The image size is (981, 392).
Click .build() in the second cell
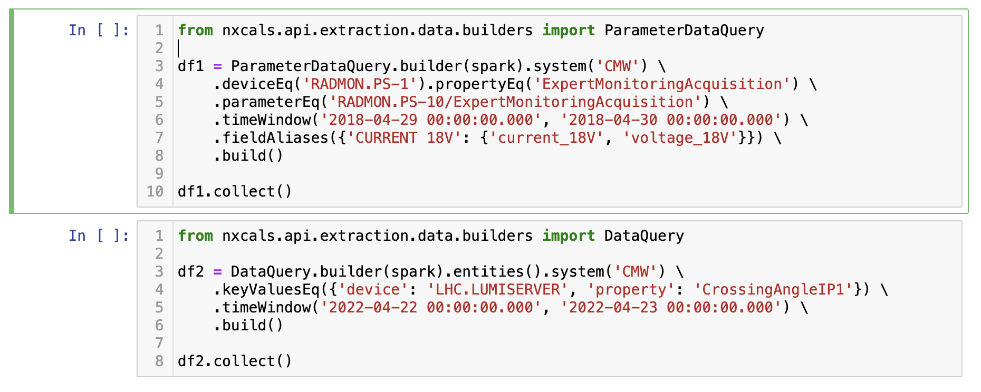click(248, 325)
